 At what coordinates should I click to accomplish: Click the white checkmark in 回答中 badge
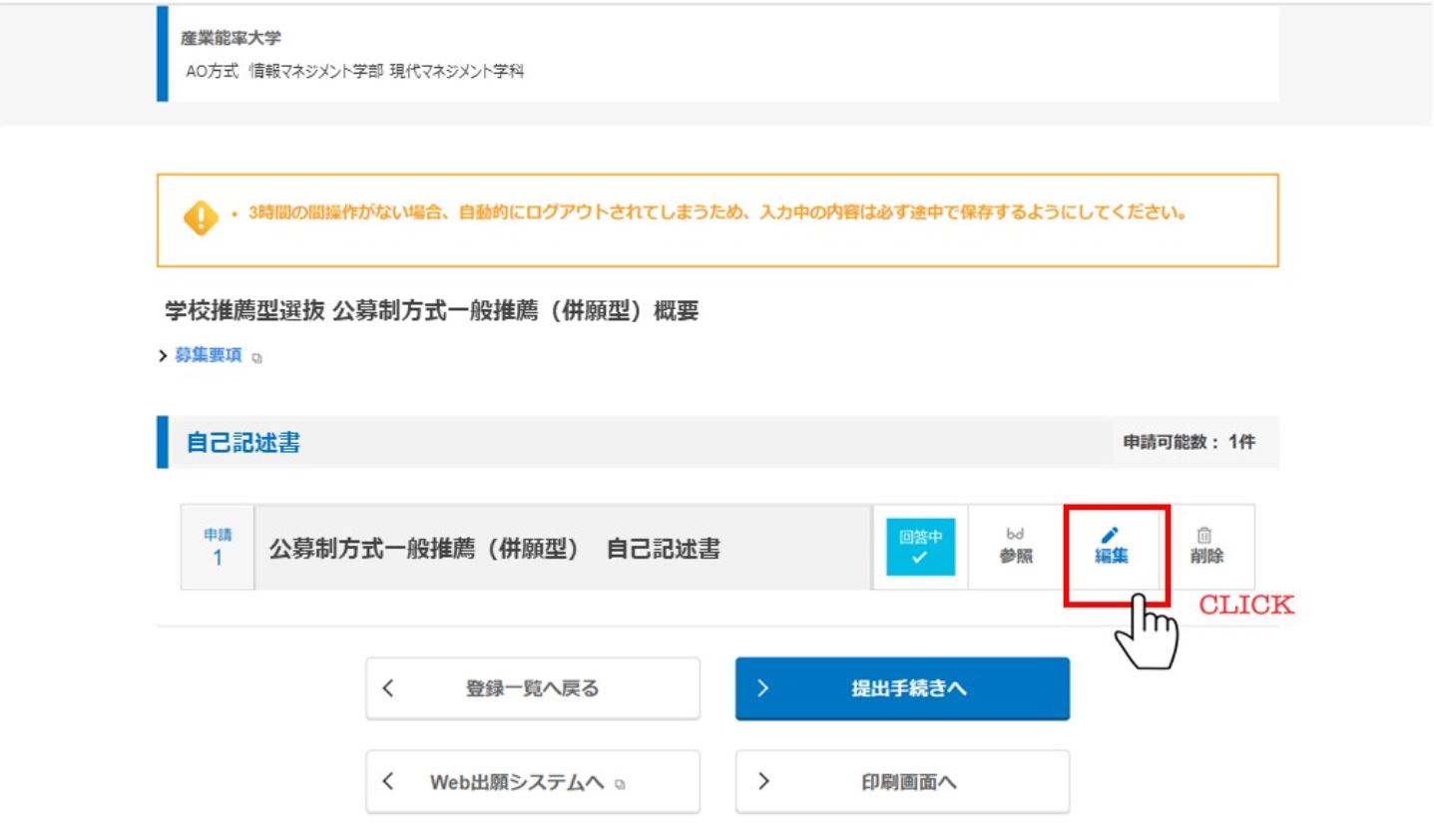(x=919, y=558)
